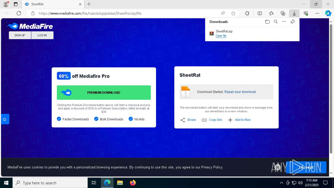The height and width of the screenshot is (188, 334).
Task: Open the notification center icon
Action: click(325, 183)
